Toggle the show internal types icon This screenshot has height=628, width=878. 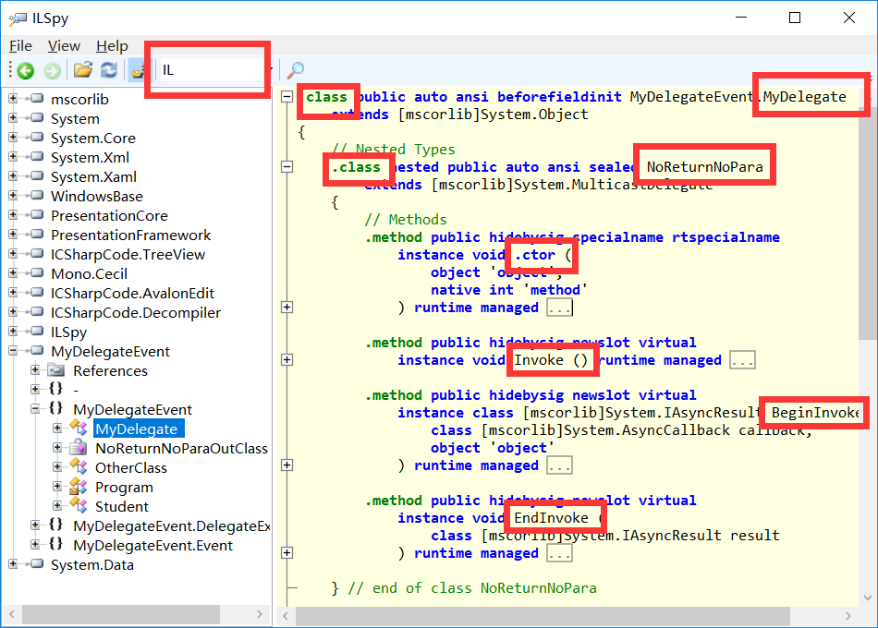click(x=137, y=70)
